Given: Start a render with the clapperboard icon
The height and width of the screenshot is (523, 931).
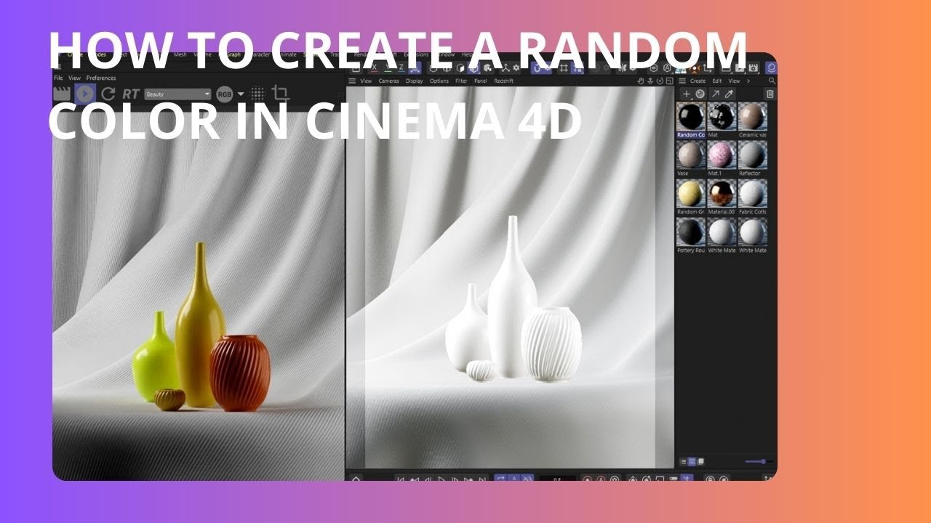Looking at the screenshot, I should (x=63, y=94).
